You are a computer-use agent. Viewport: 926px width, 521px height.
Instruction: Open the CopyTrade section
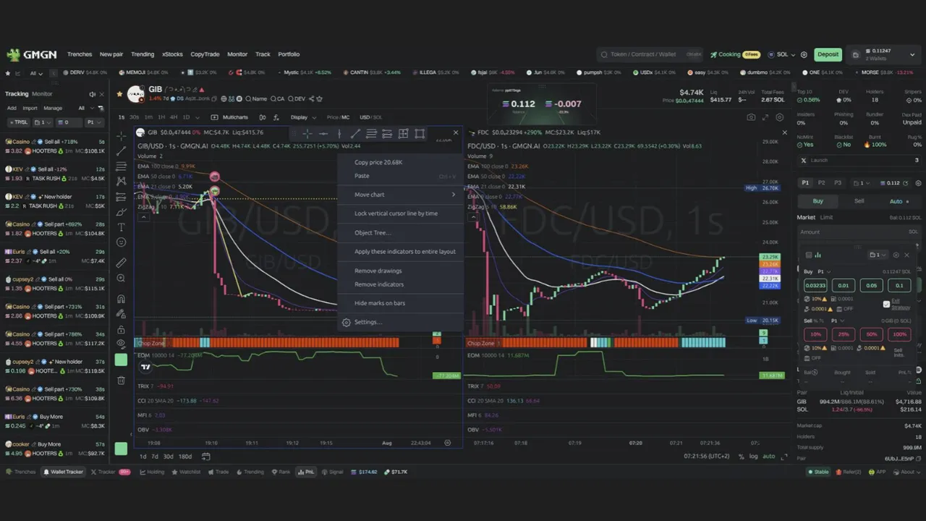pos(205,54)
